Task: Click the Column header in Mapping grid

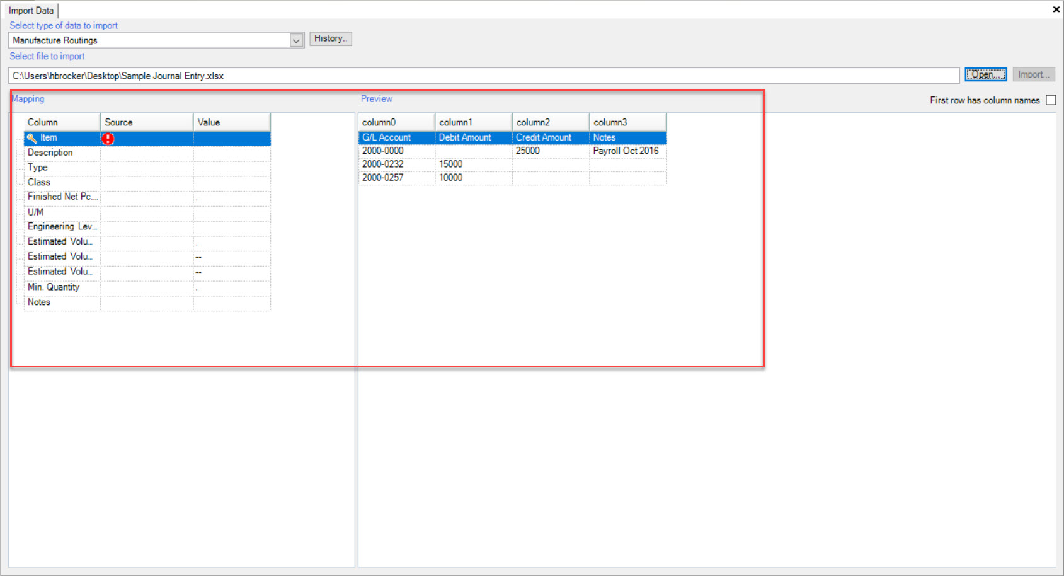Action: click(x=62, y=122)
